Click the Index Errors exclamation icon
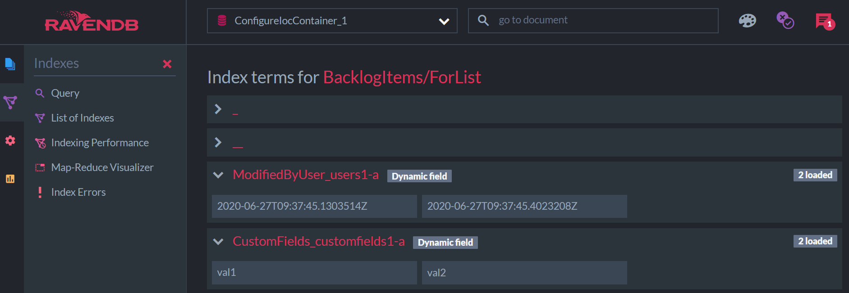The height and width of the screenshot is (293, 849). coord(40,192)
